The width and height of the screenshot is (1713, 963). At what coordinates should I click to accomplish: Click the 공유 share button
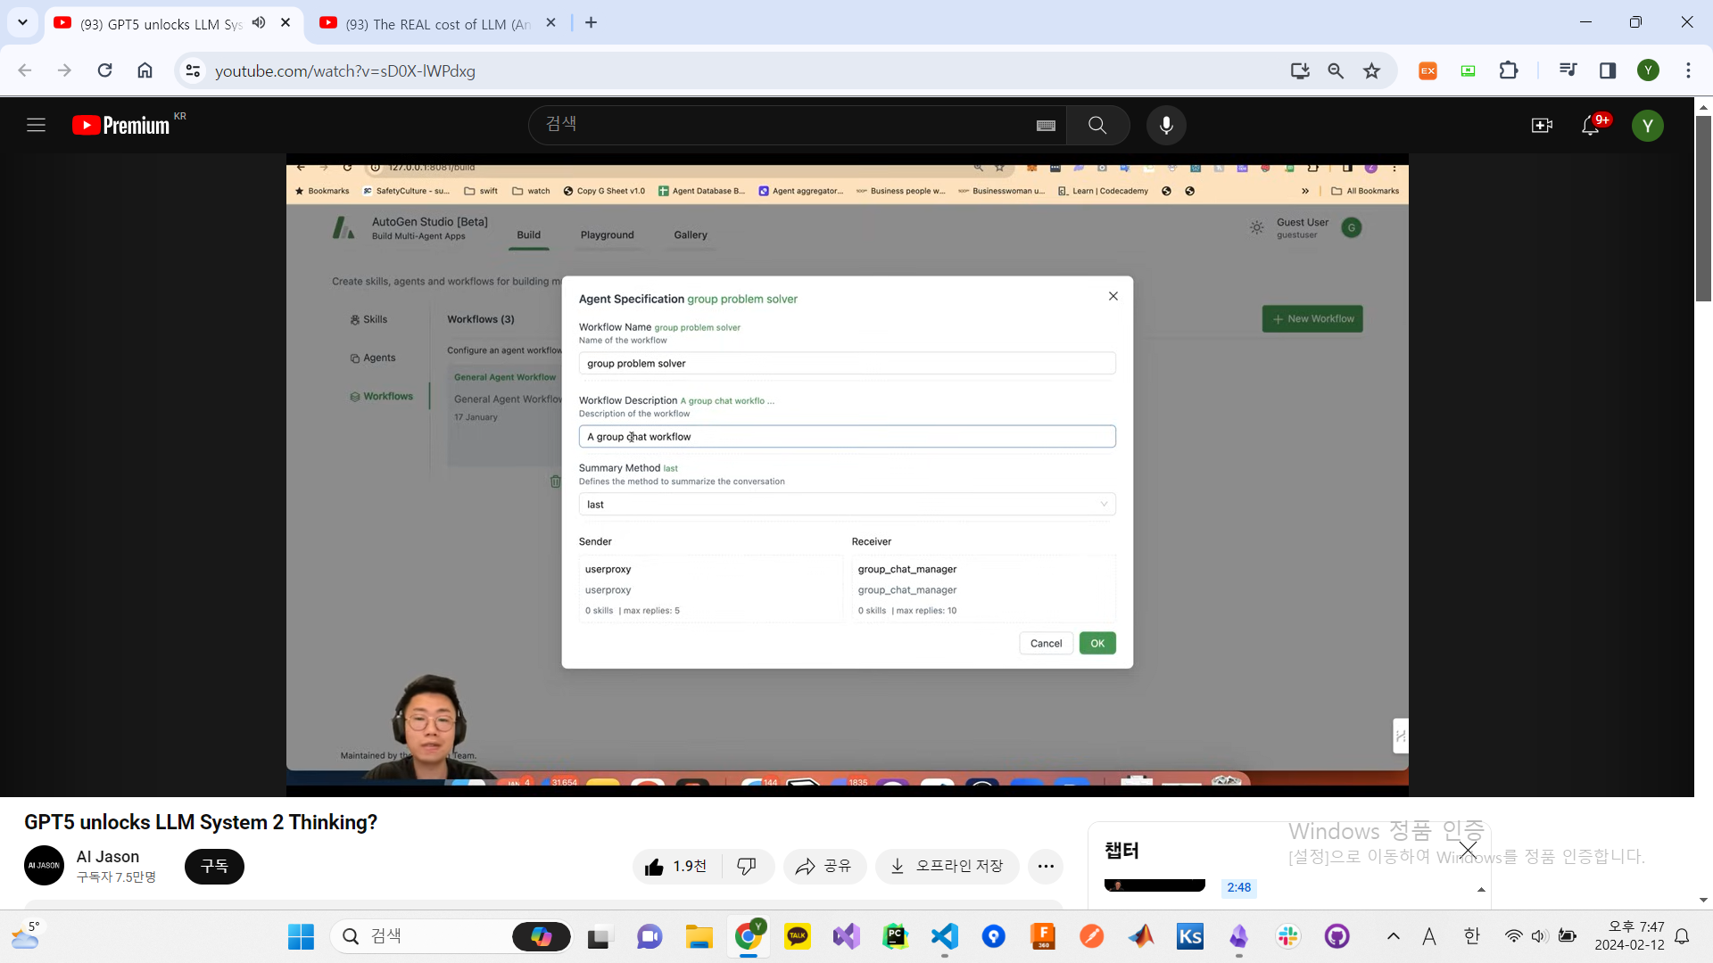click(x=824, y=866)
